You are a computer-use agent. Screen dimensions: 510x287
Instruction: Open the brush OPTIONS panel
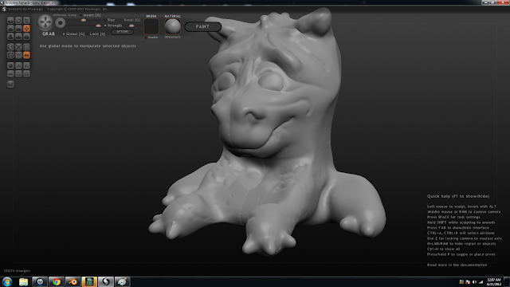click(x=122, y=32)
